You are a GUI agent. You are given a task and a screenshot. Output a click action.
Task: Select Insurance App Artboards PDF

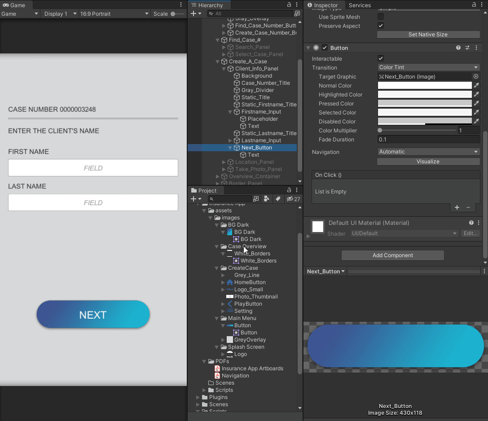pyautogui.click(x=252, y=368)
